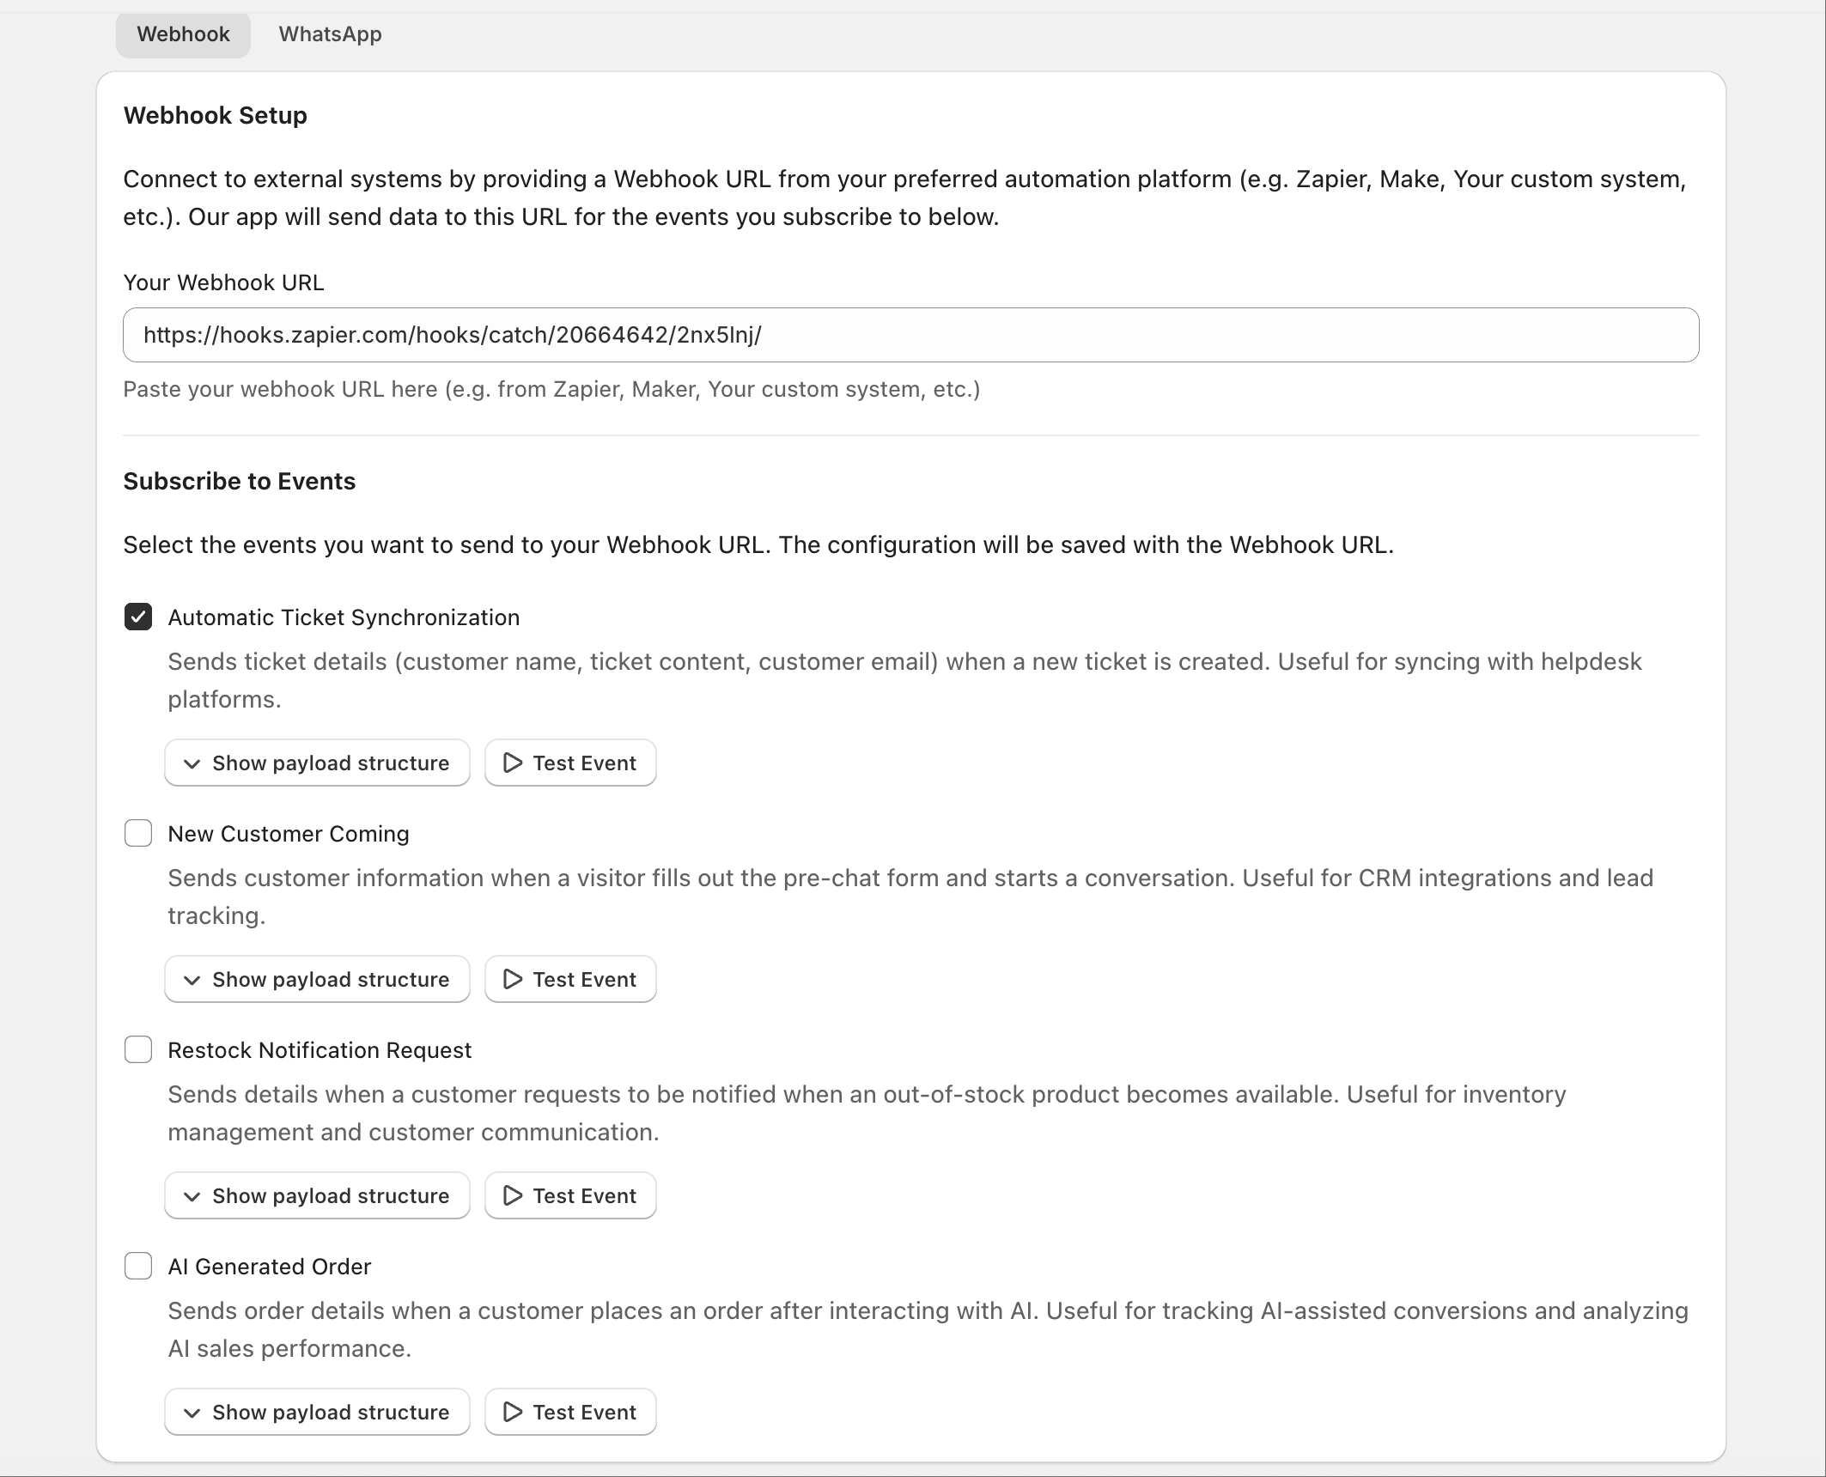Screen dimensions: 1826x1477
Task: Click chevron icon on AI Order payload button
Action: pos(192,1413)
